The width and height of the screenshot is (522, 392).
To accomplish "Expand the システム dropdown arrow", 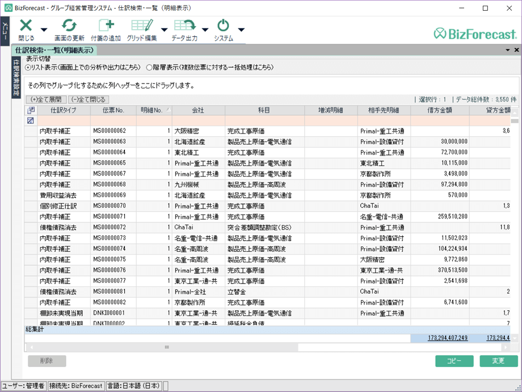I will point(241,30).
